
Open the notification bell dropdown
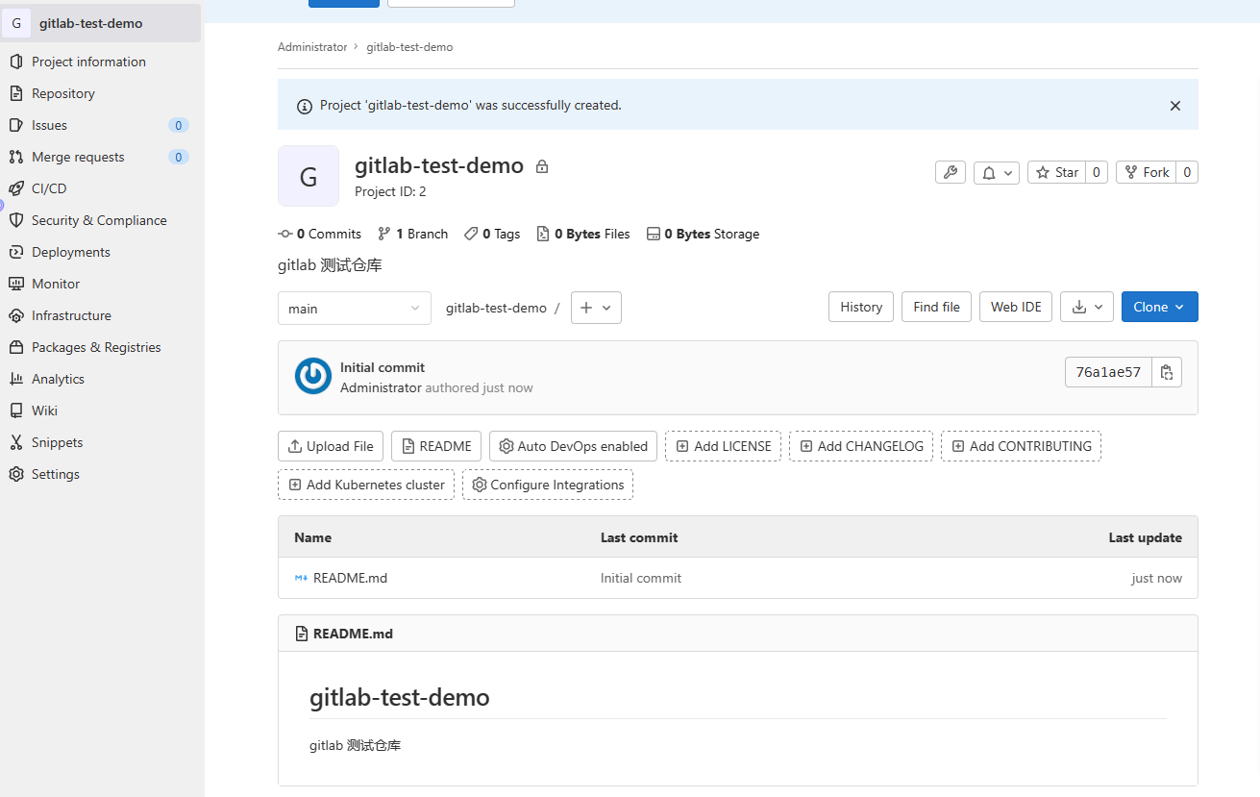(x=997, y=172)
